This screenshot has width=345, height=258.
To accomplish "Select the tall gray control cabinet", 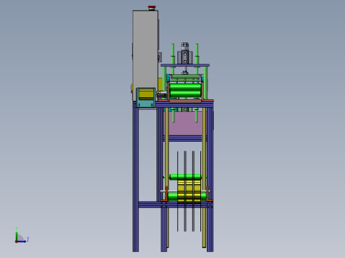I will [145, 55].
